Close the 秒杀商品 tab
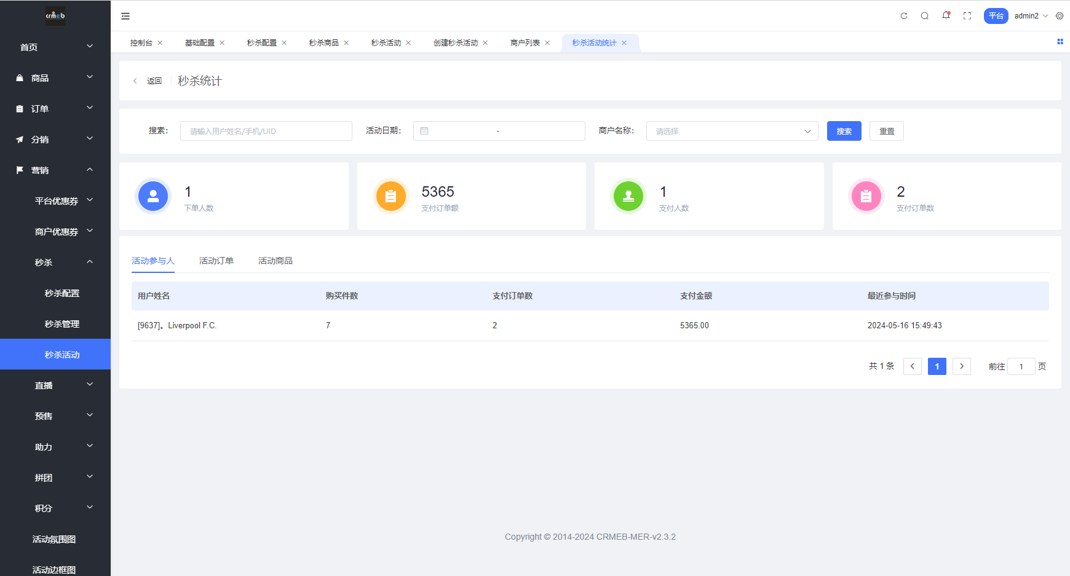1070x576 pixels. point(346,43)
